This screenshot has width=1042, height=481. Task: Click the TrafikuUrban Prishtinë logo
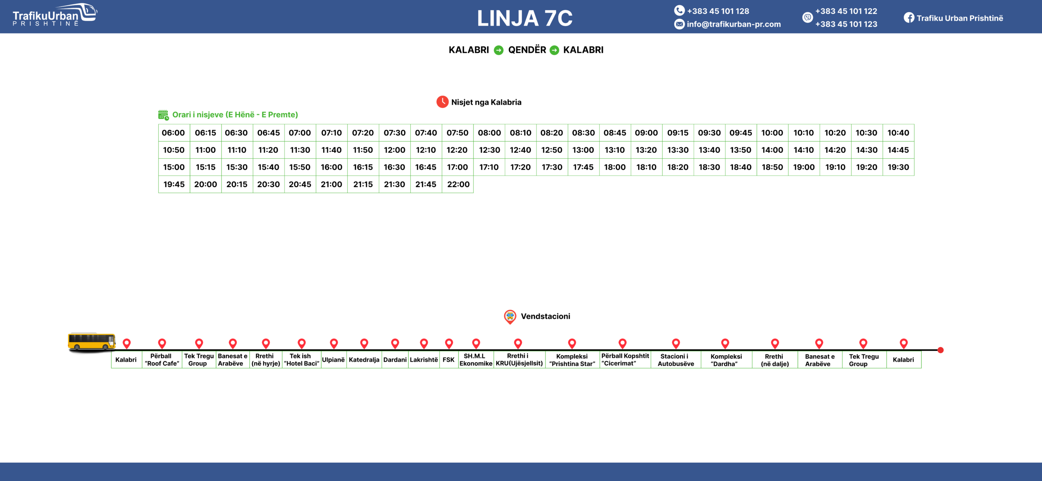[x=55, y=15]
